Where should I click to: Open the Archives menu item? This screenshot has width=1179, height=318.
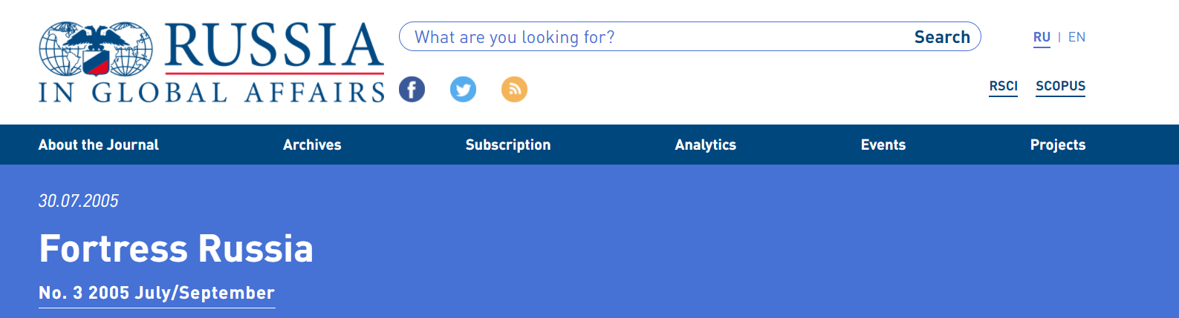coord(312,145)
